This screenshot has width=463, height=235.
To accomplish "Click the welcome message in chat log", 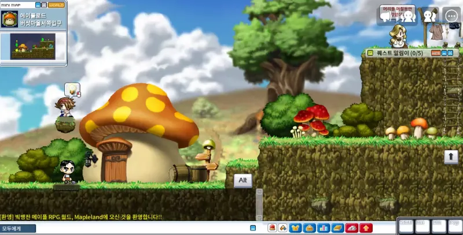I will [81, 217].
